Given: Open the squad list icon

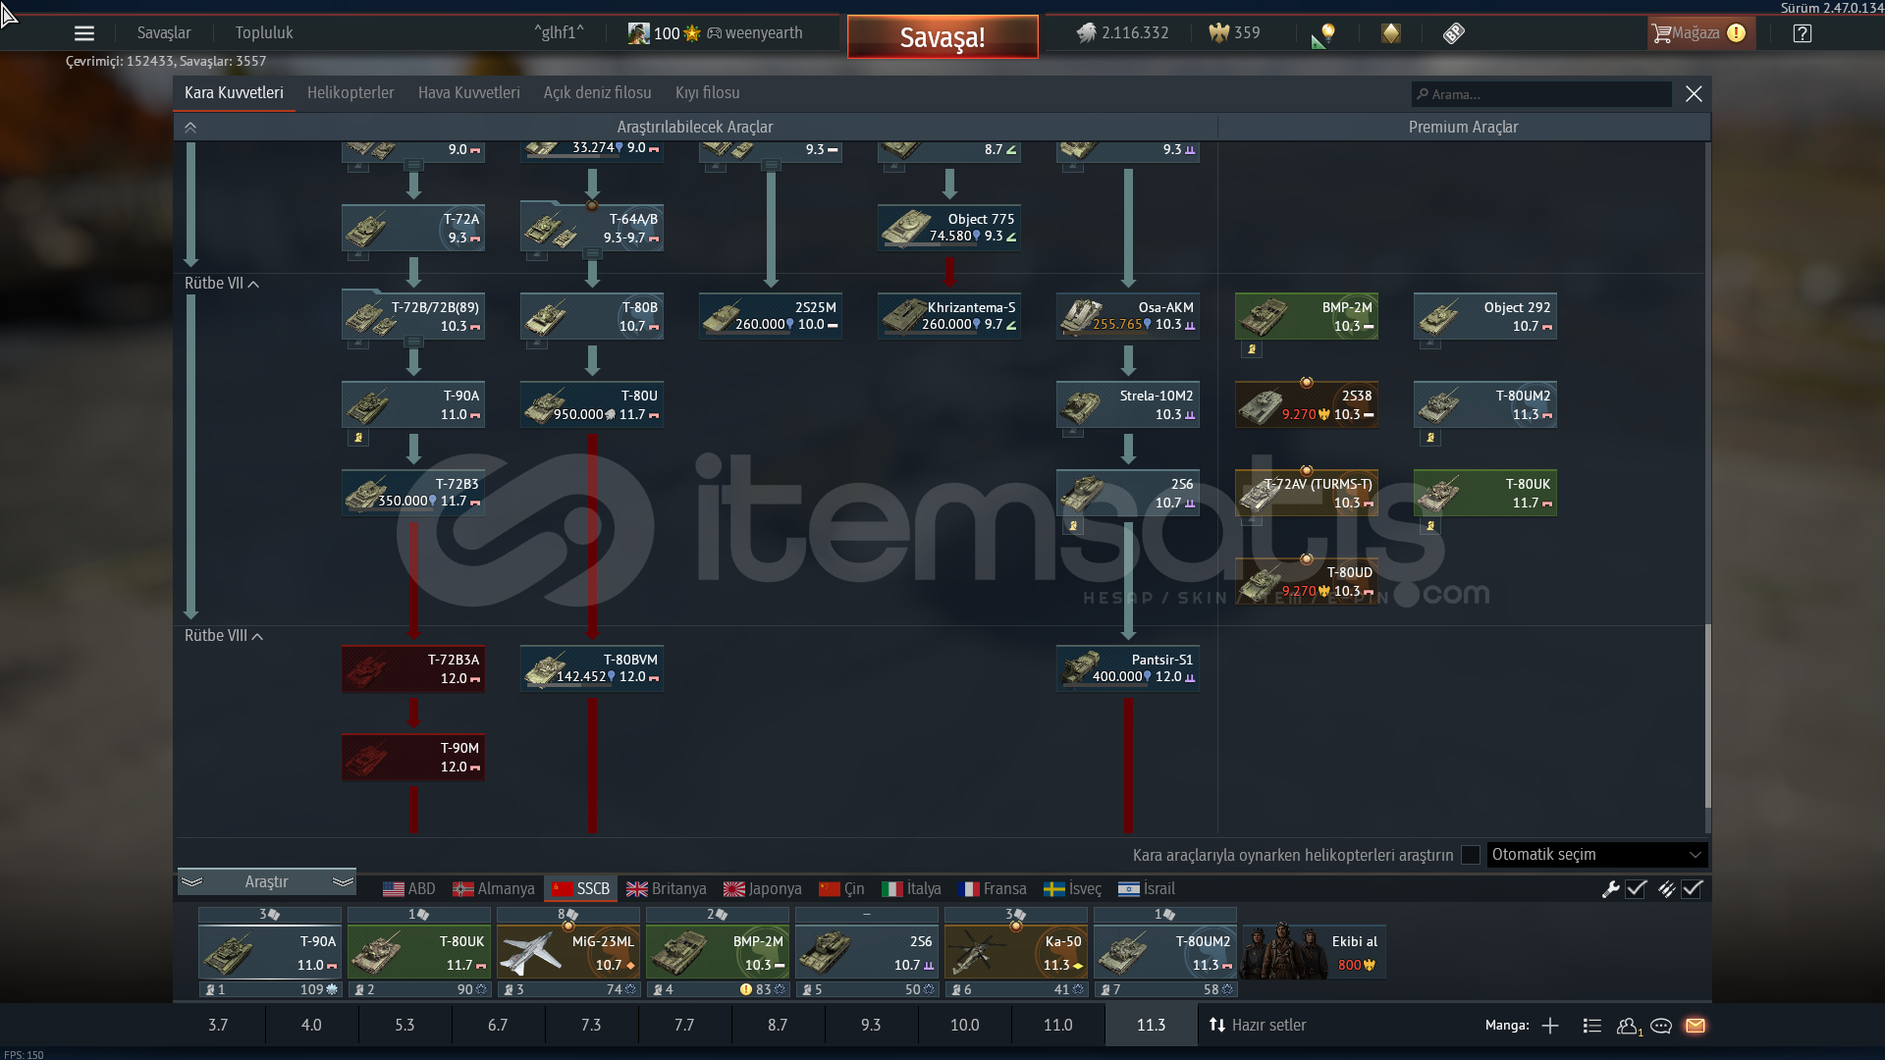Looking at the screenshot, I should click(1592, 1026).
